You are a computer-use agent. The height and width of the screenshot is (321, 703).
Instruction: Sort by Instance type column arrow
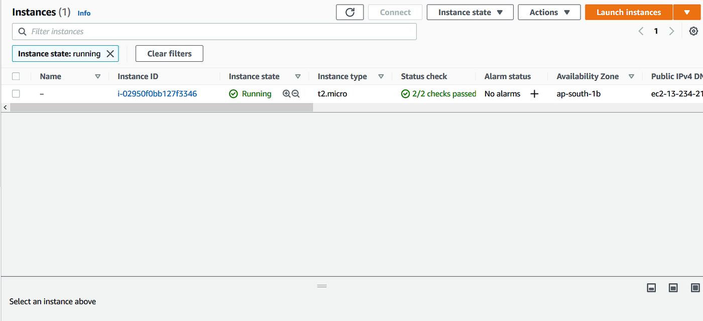tap(381, 76)
